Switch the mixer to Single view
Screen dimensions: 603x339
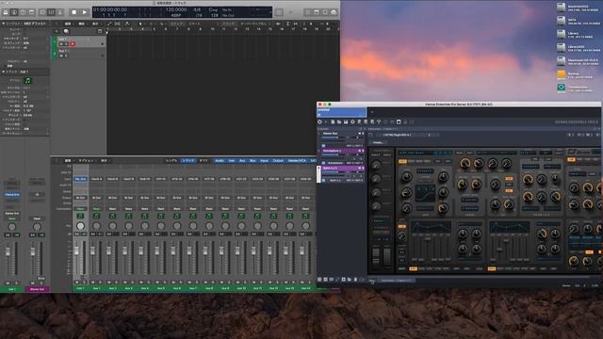[171, 161]
